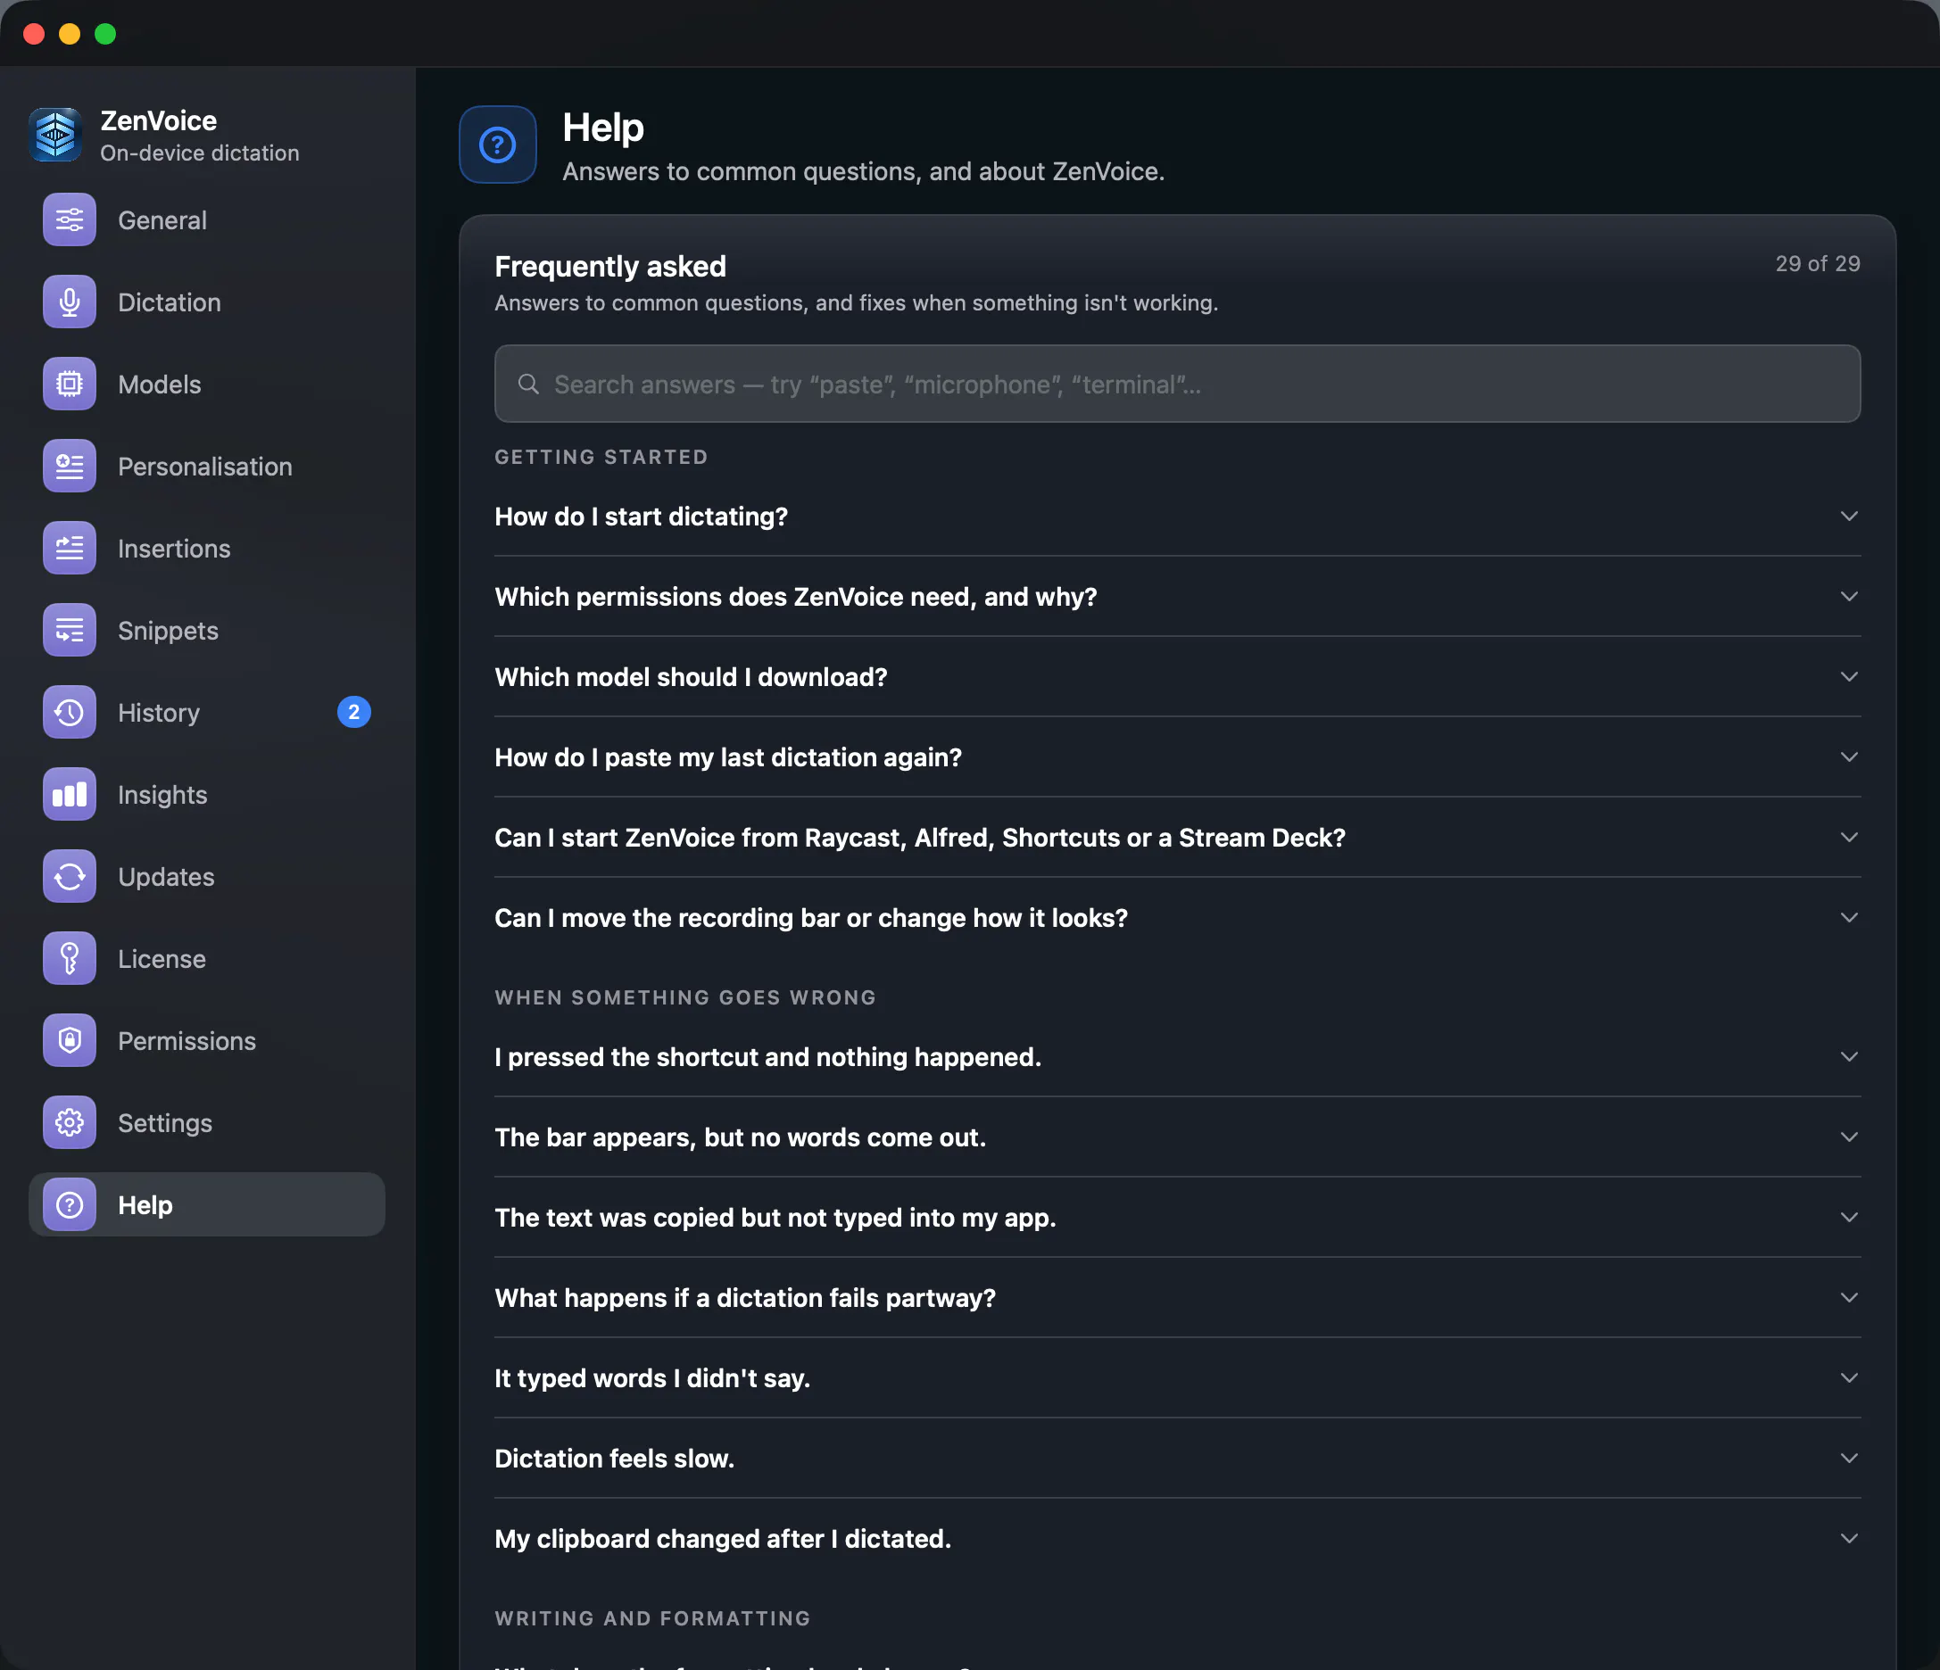1940x1670 pixels.
Task: Click the search magnifier icon
Action: click(x=529, y=384)
